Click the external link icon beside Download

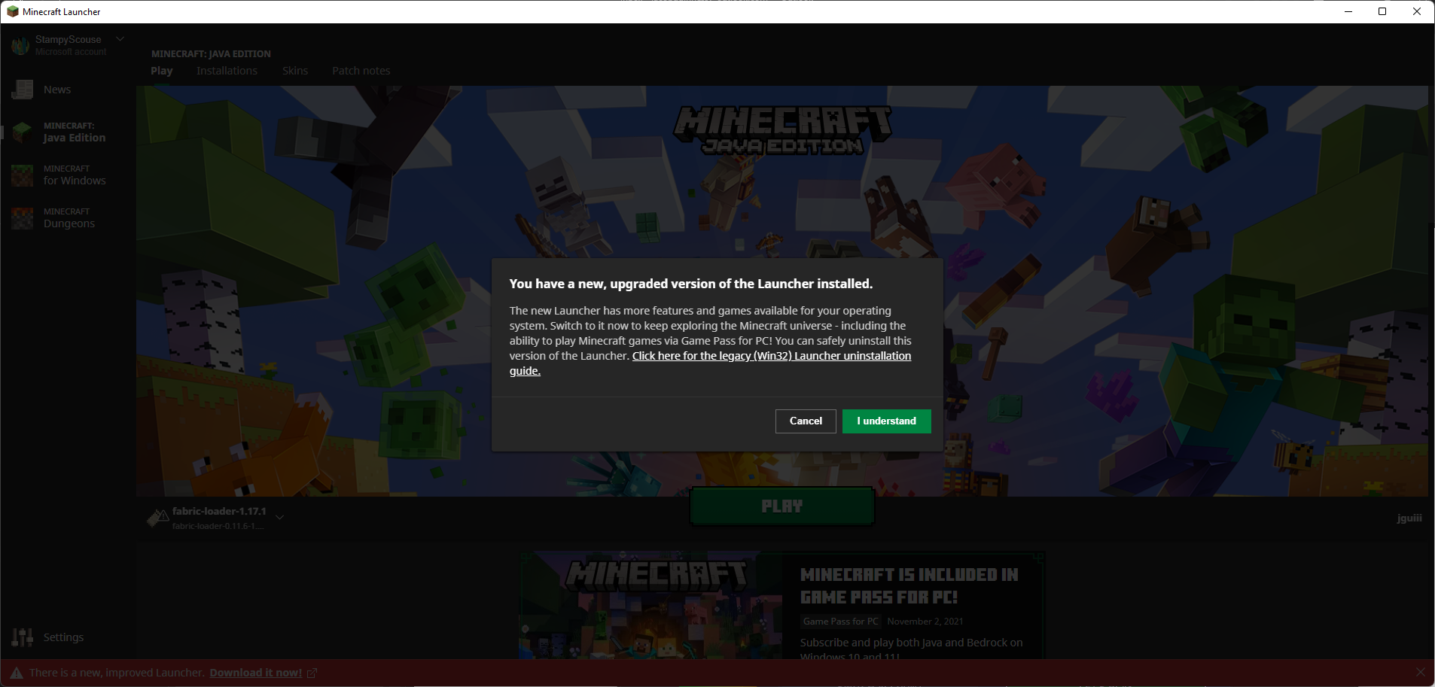[x=312, y=673]
